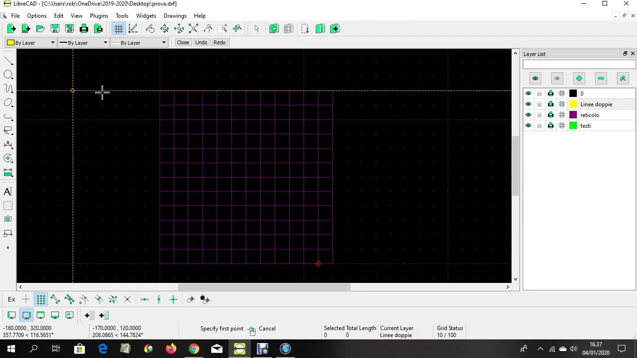Open an existing drawing file
637x358 pixels.
(40, 29)
